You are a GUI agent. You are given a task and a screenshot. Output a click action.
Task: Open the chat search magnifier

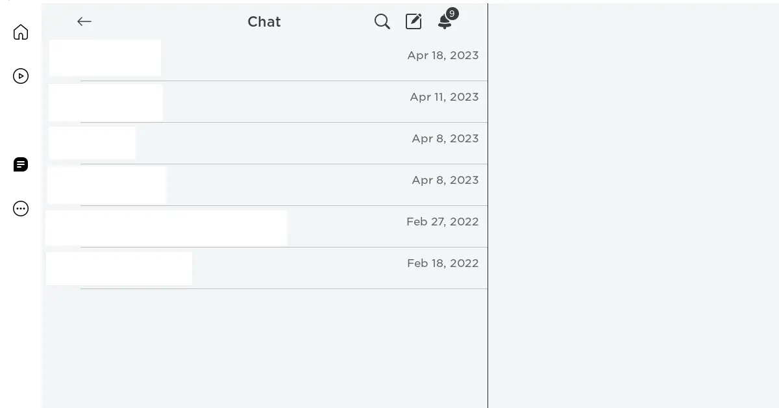382,21
